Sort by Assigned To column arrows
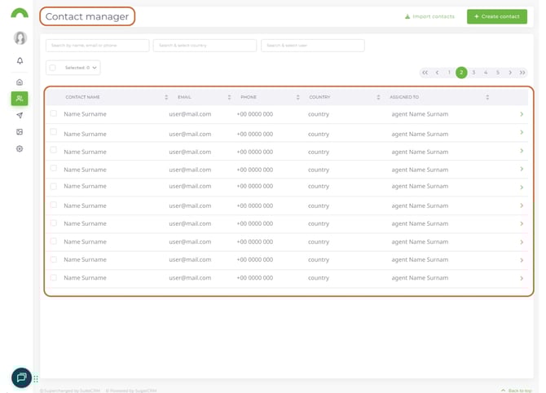546x393 pixels. point(487,97)
